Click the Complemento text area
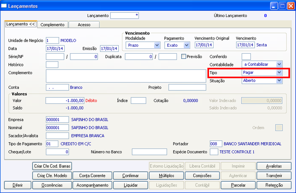This screenshot has height=193, width=296. point(126,76)
